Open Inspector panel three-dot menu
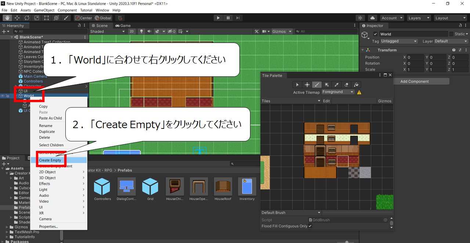Image resolution: width=470 pixels, height=243 pixels. [x=466, y=26]
